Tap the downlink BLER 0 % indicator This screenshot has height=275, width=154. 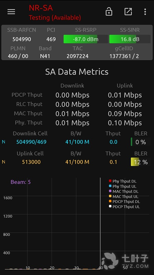(x=141, y=142)
